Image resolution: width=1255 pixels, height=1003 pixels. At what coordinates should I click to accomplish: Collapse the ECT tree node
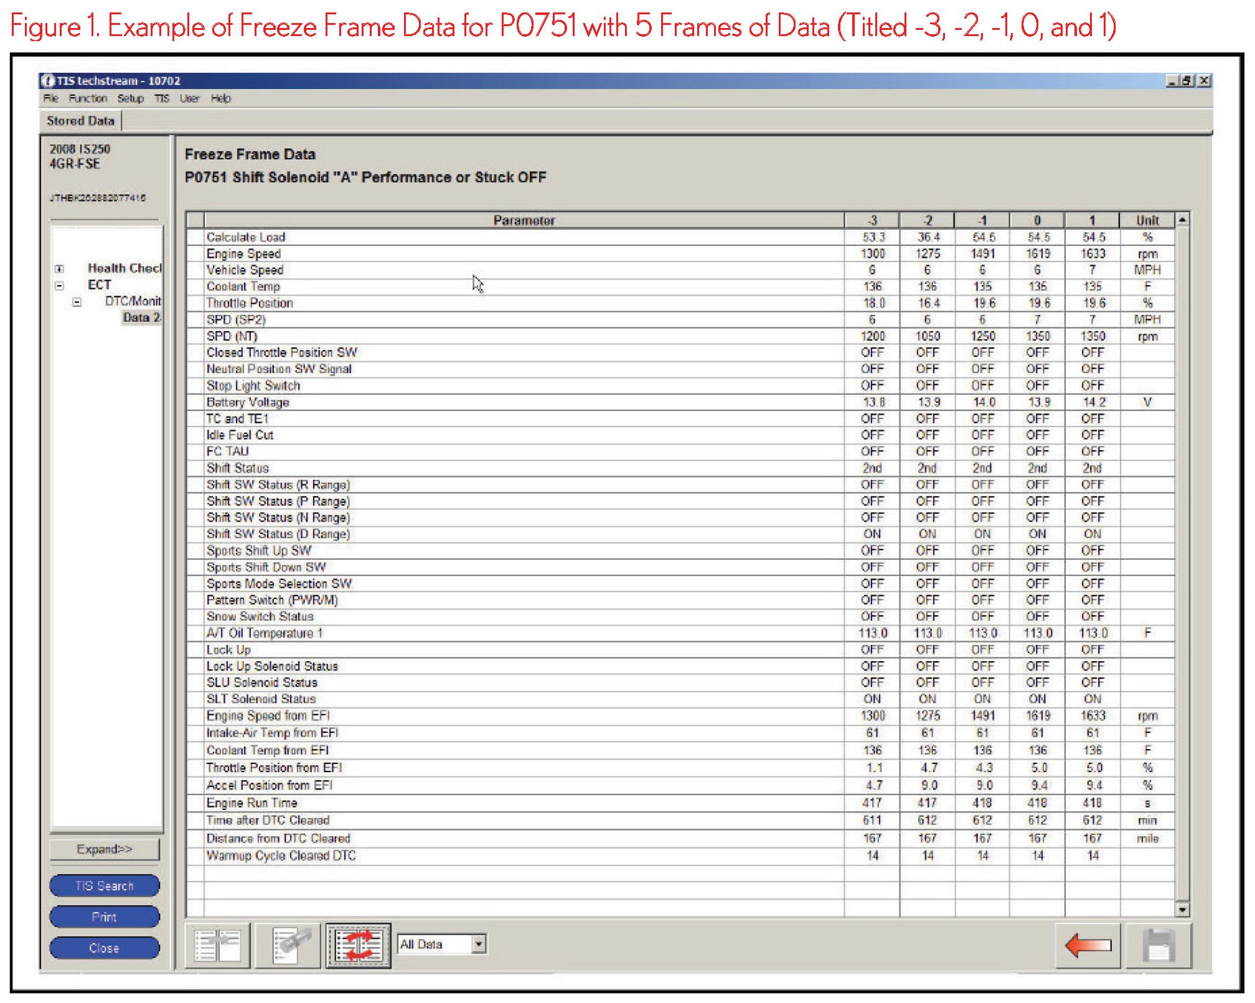coord(59,286)
